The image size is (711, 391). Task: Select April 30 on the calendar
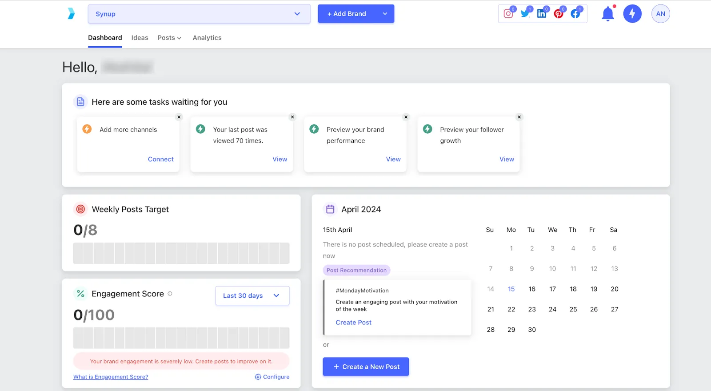[x=532, y=330]
